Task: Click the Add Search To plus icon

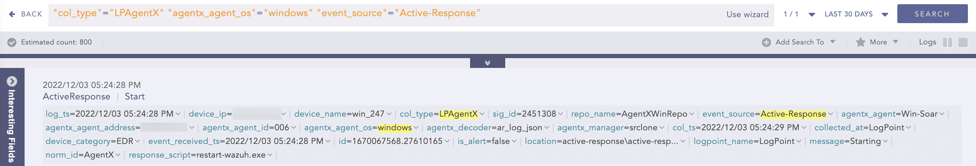Action: pos(766,42)
